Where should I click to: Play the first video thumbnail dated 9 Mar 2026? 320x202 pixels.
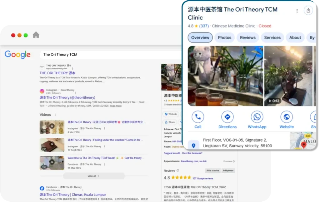click(x=52, y=127)
